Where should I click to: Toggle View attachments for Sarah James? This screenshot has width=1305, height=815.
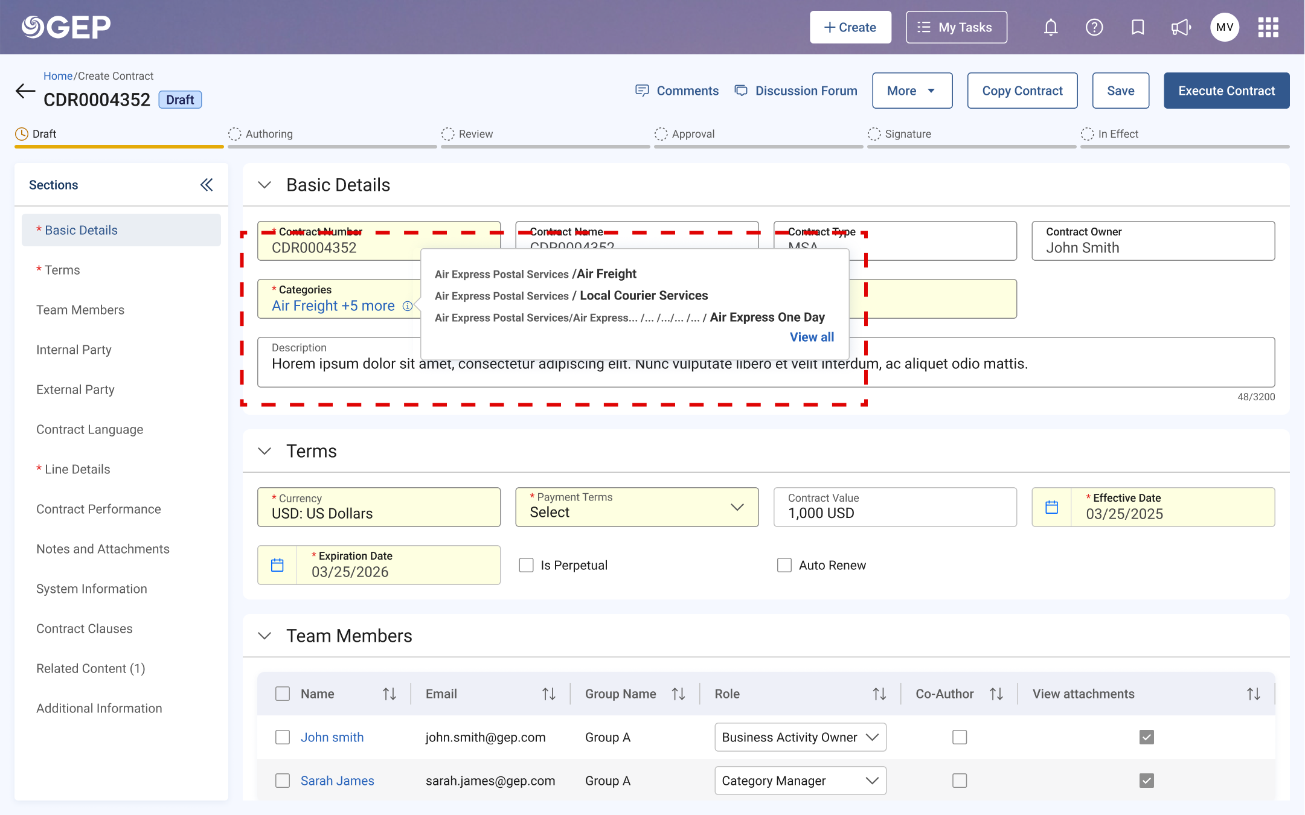(x=1147, y=781)
